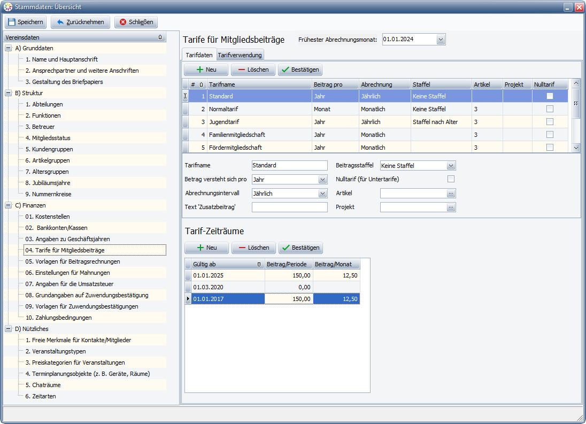
Task: Open 02. Bankkonten/Kassen
Action: tap(57, 227)
